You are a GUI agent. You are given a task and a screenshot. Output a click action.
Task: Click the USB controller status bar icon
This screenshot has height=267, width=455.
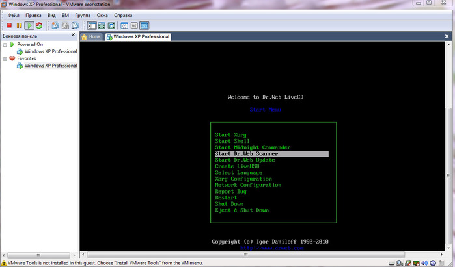(433, 263)
